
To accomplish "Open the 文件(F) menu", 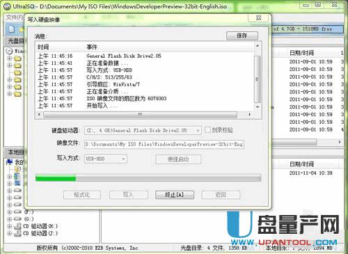I will 15,17.
